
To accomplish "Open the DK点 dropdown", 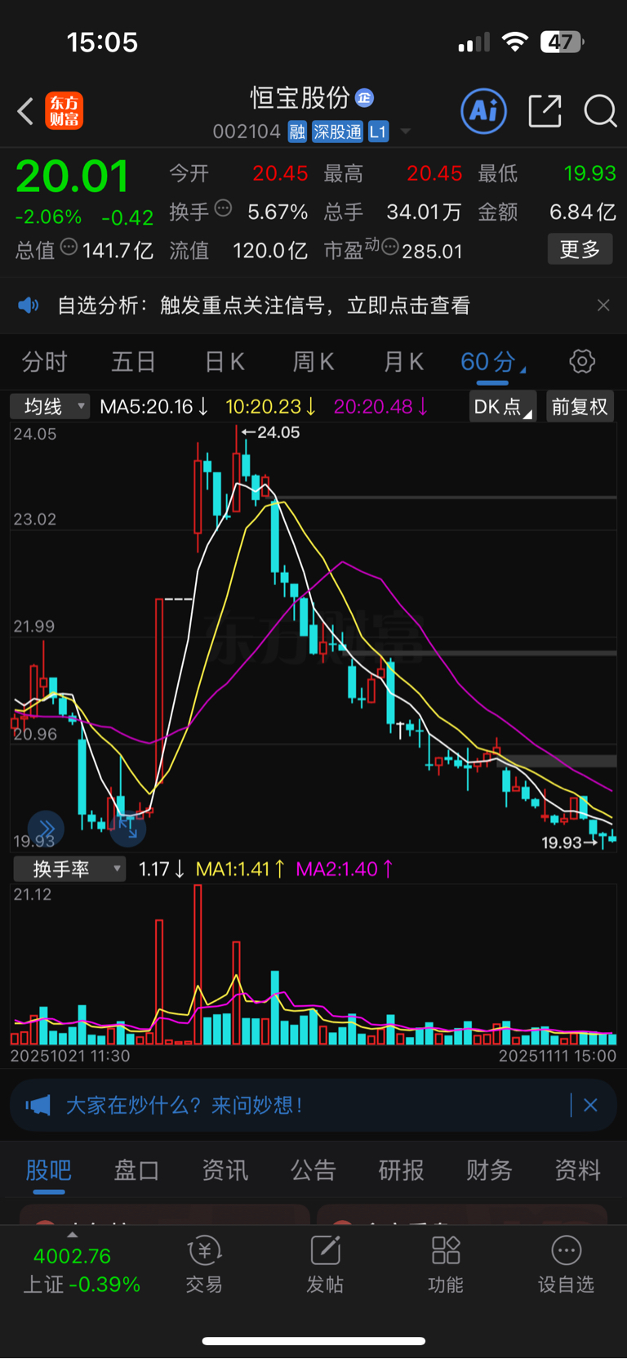I will click(x=503, y=406).
